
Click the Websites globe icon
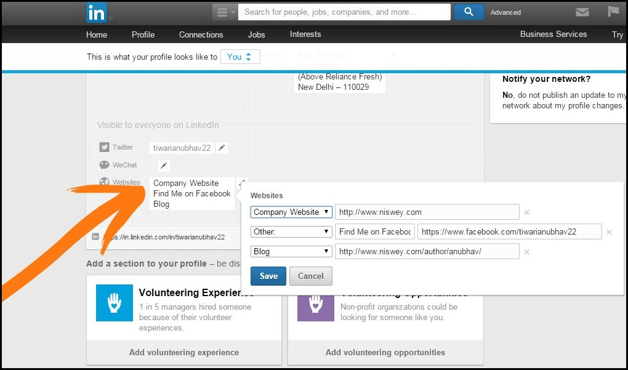tap(104, 182)
